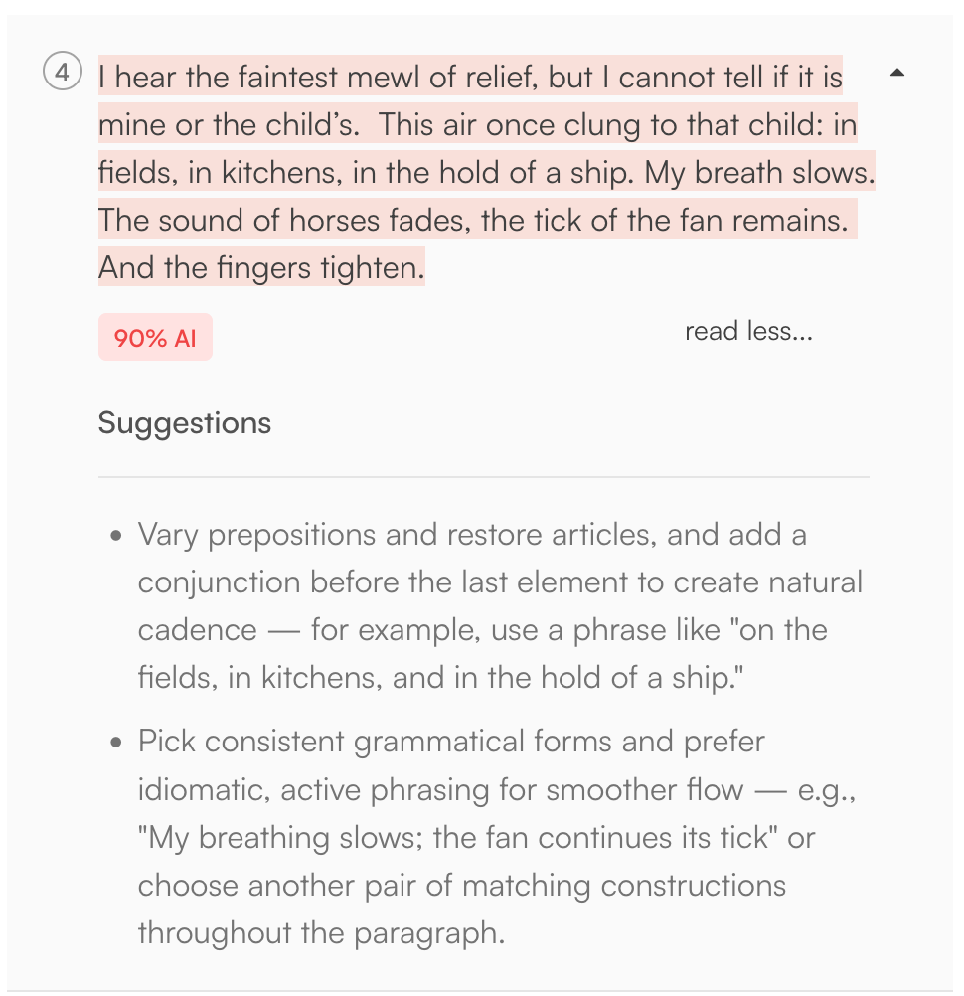Click "Pick consistent grammatical forms" suggestion

(x=450, y=742)
